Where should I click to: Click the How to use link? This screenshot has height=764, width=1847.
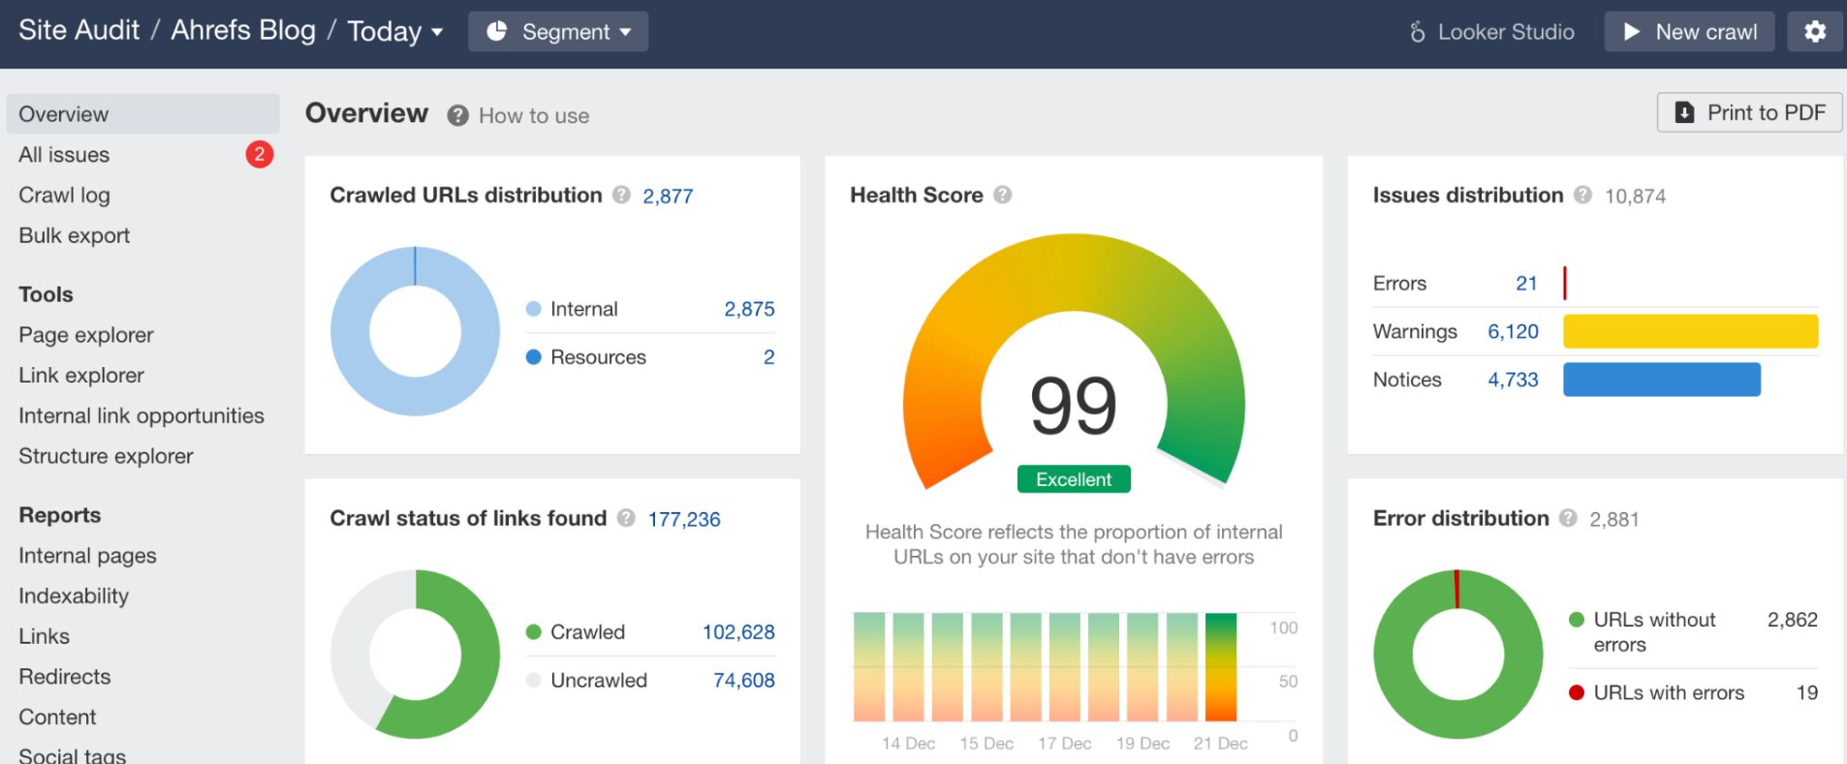click(534, 116)
